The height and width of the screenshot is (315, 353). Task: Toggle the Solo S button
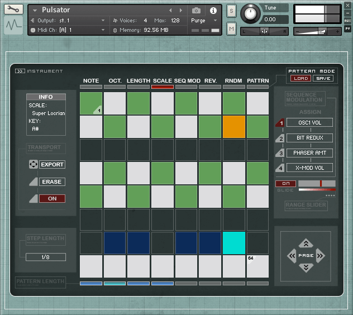[x=231, y=11]
